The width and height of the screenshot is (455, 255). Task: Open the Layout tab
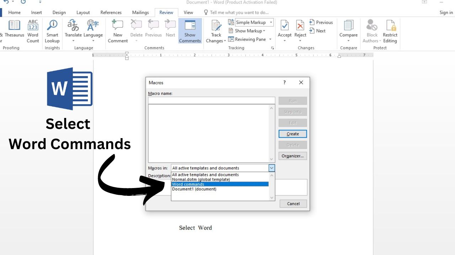(x=83, y=12)
